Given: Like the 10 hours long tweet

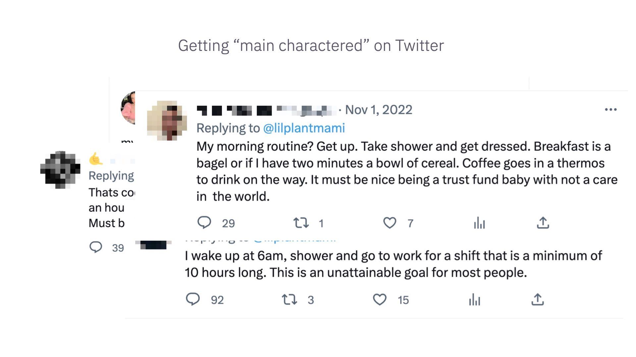Looking at the screenshot, I should pyautogui.click(x=380, y=299).
